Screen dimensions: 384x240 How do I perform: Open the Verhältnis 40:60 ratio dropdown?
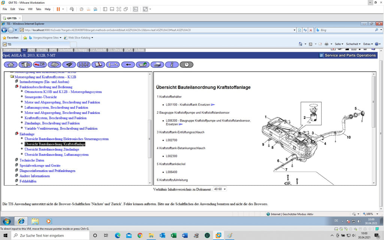coord(220,189)
